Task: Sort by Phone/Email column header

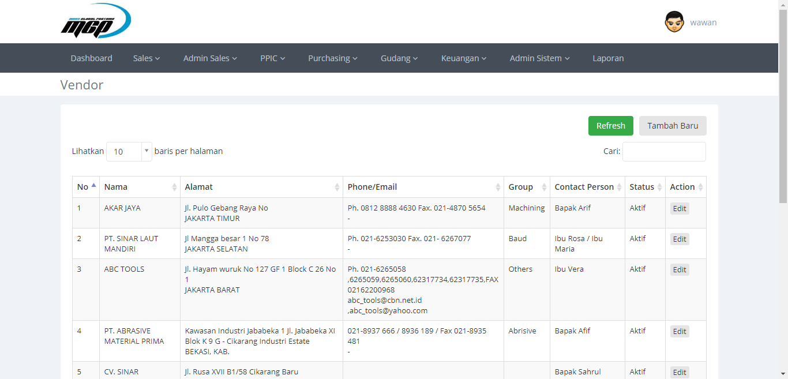Action: coord(423,187)
